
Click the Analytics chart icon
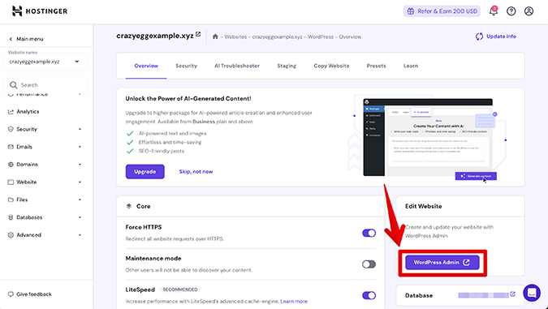tap(11, 112)
